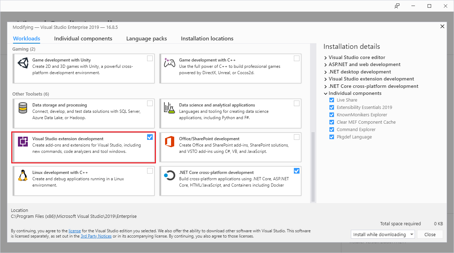Expand Visual Studio extension development details
Screen dimensions: 454x253
click(326, 79)
